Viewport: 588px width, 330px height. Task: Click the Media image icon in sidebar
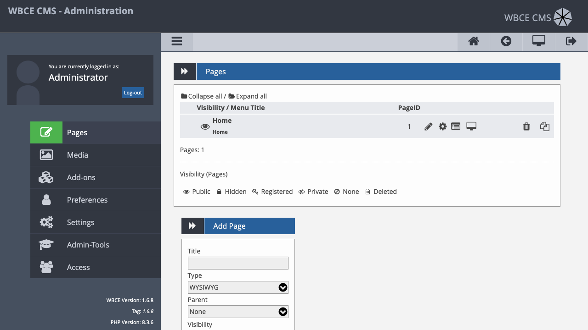[x=46, y=155]
